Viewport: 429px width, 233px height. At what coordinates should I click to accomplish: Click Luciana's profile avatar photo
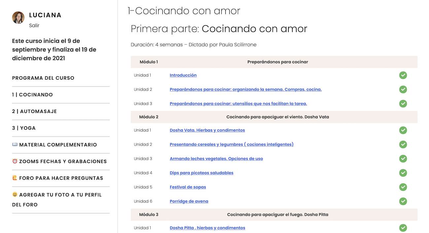(18, 18)
